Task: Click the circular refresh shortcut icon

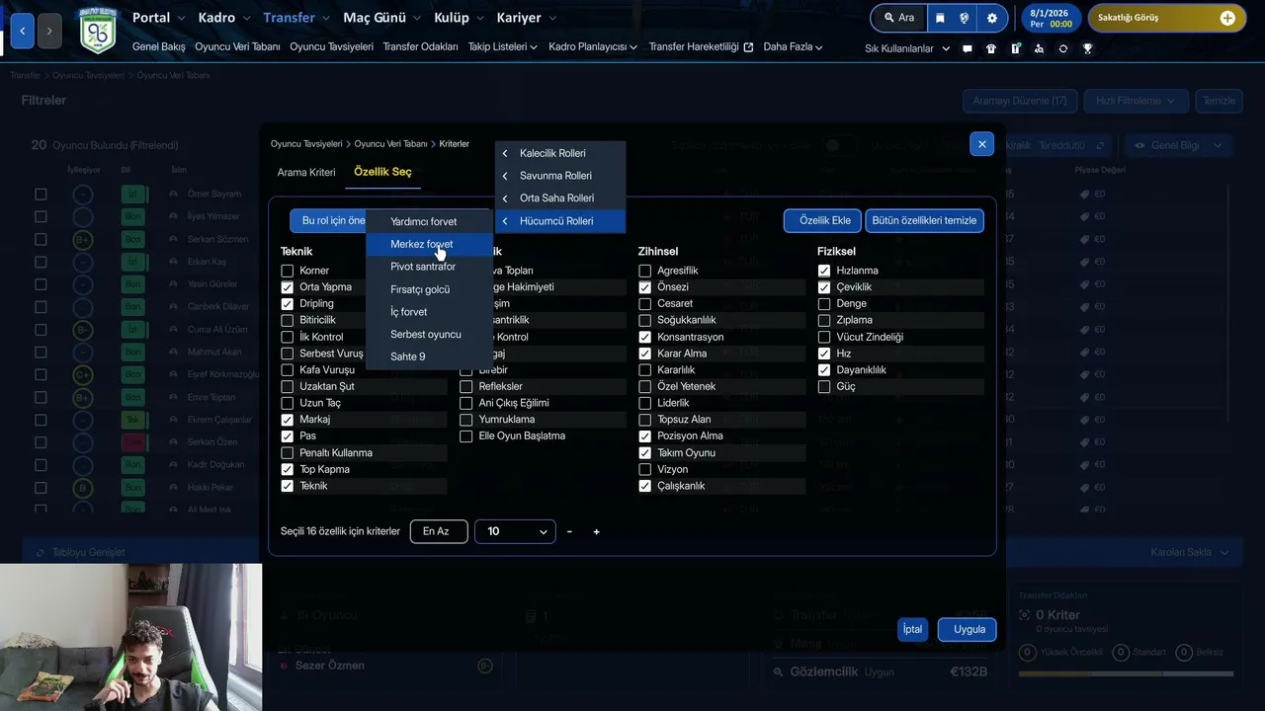Action: (x=1063, y=48)
